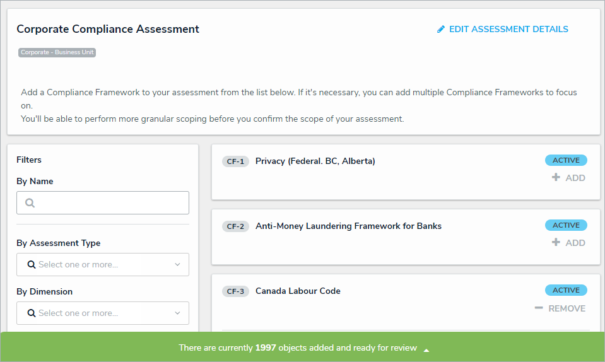This screenshot has width=605, height=362.
Task: Open Edit Assessment Details link
Action: coord(508,30)
